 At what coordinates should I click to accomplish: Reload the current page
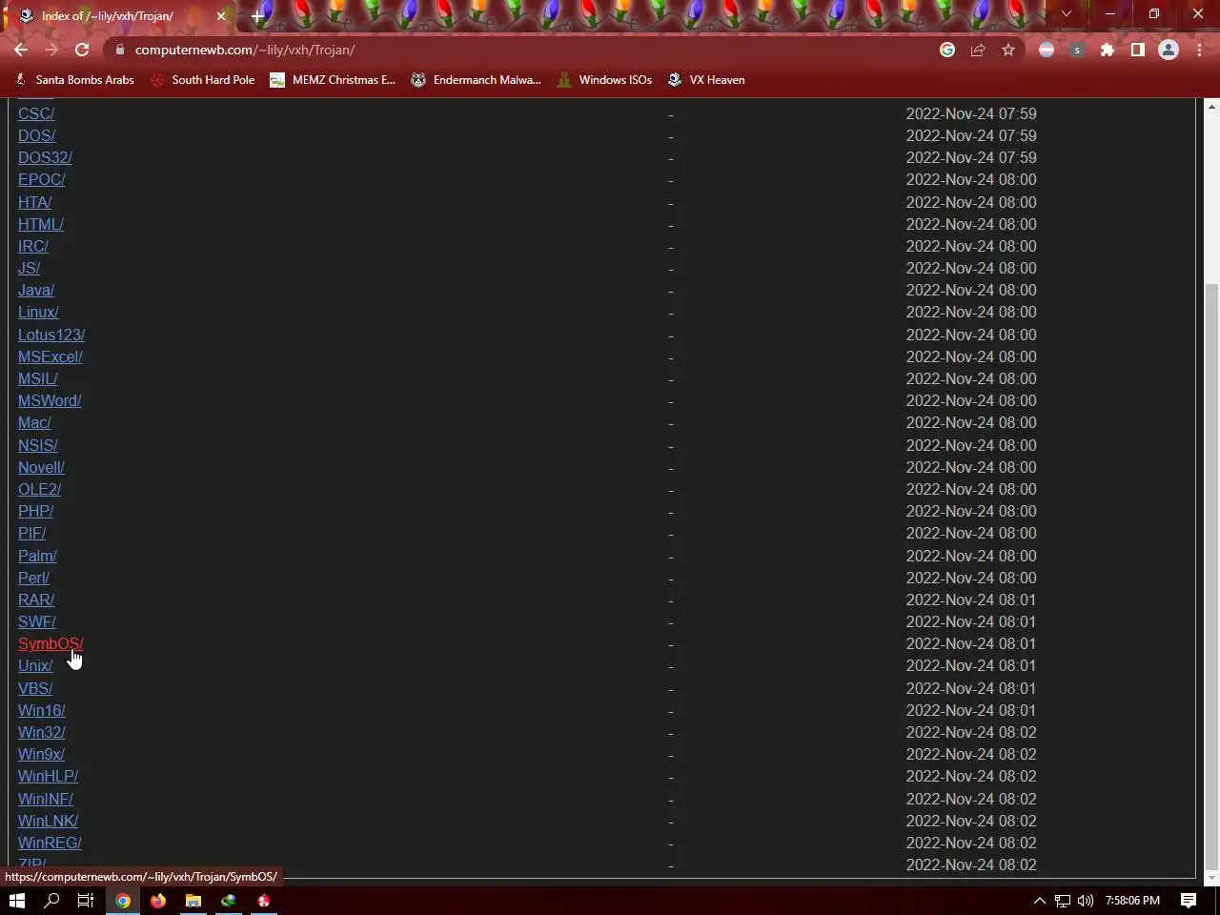82,50
